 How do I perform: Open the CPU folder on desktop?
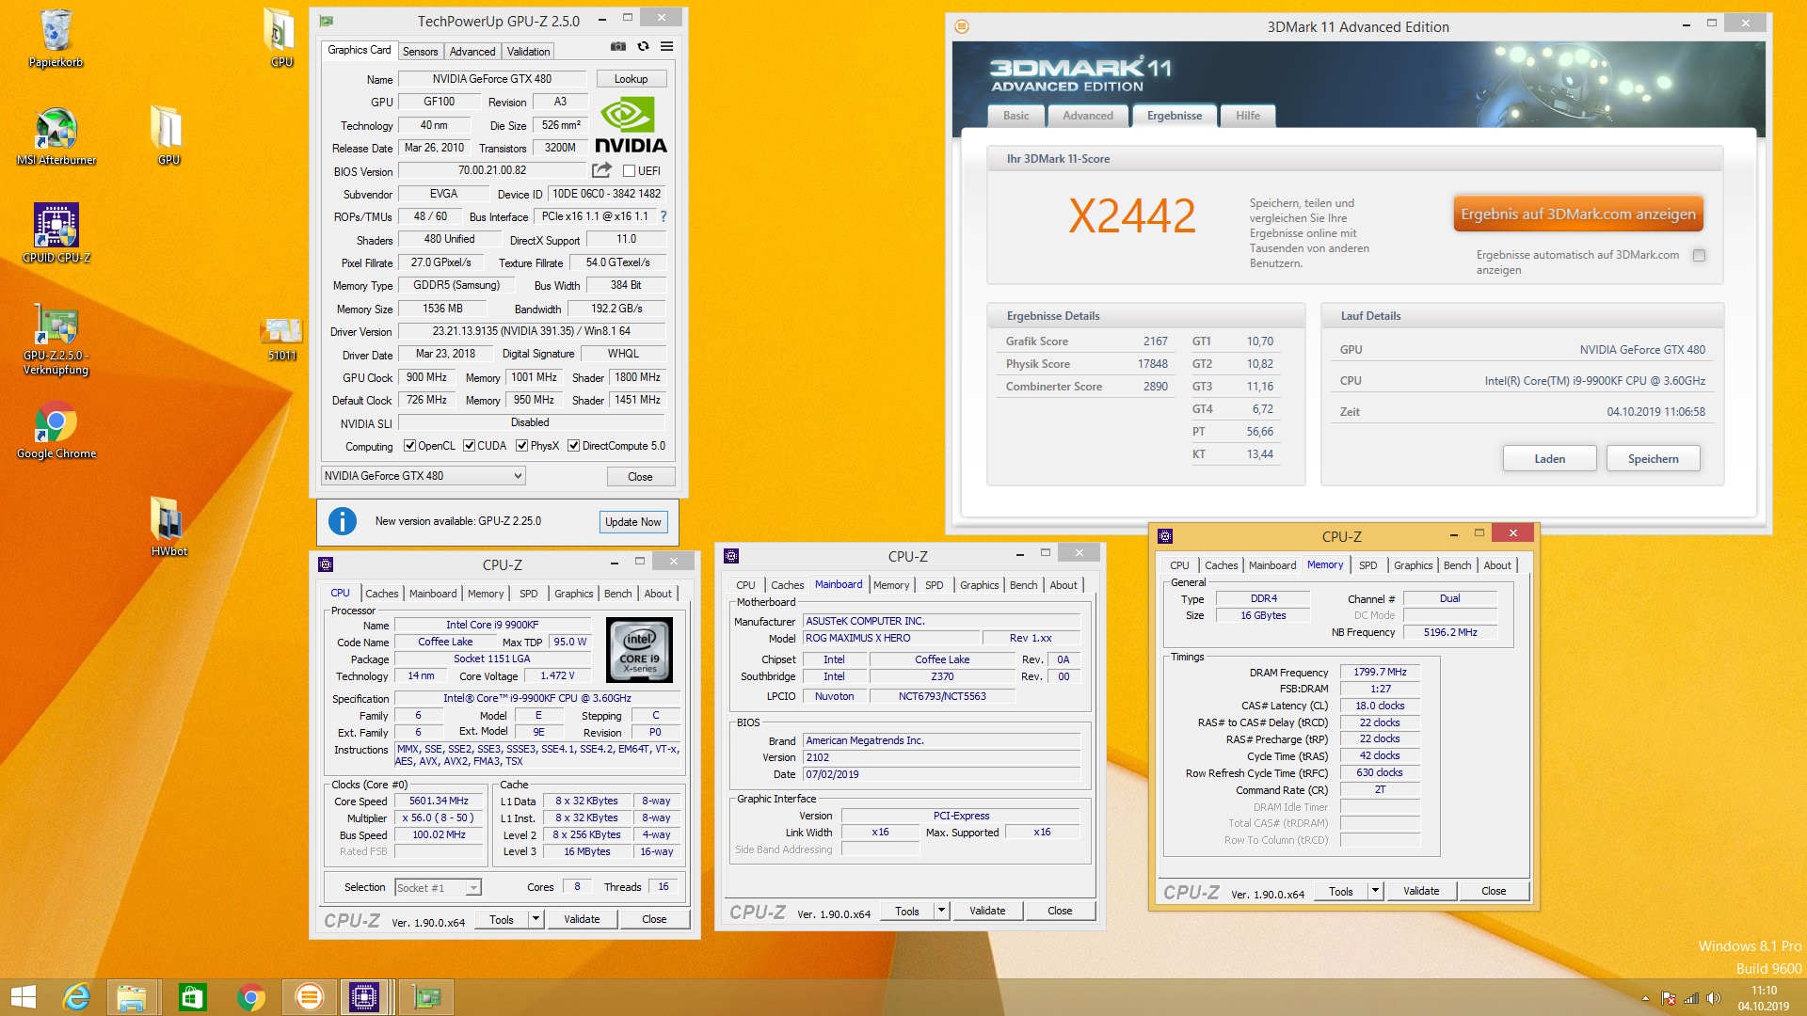[x=281, y=38]
